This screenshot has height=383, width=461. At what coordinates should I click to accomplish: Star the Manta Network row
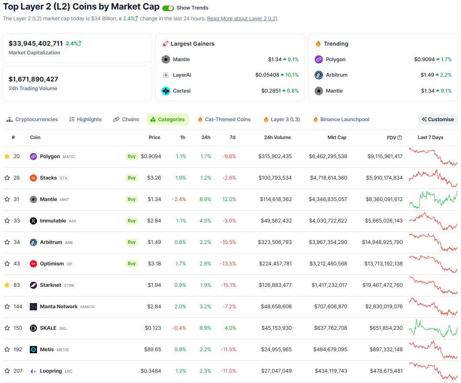(x=7, y=306)
